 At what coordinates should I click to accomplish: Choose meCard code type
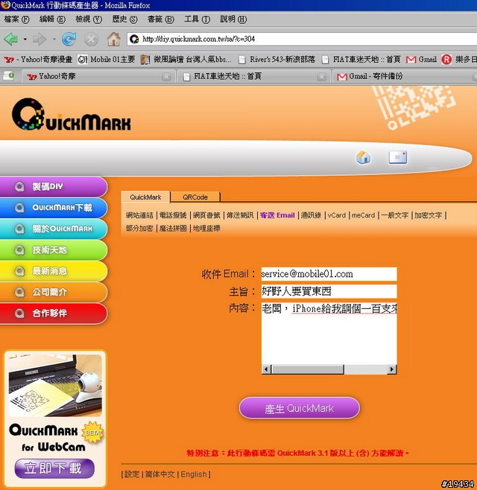[x=363, y=215]
